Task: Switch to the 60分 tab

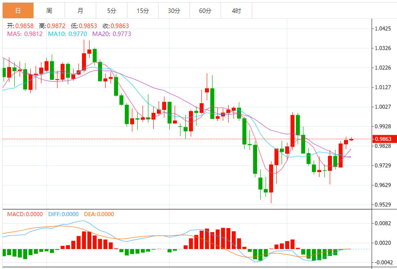Action: (x=205, y=10)
